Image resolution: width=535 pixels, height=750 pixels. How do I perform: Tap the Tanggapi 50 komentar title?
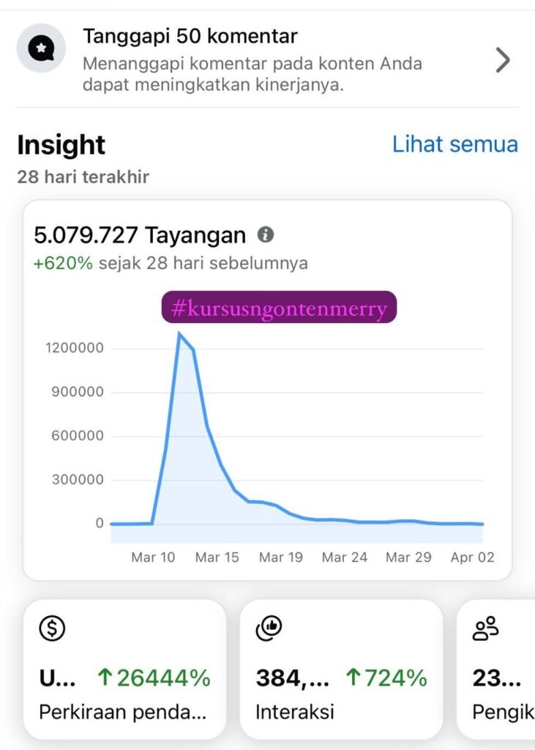(x=190, y=36)
